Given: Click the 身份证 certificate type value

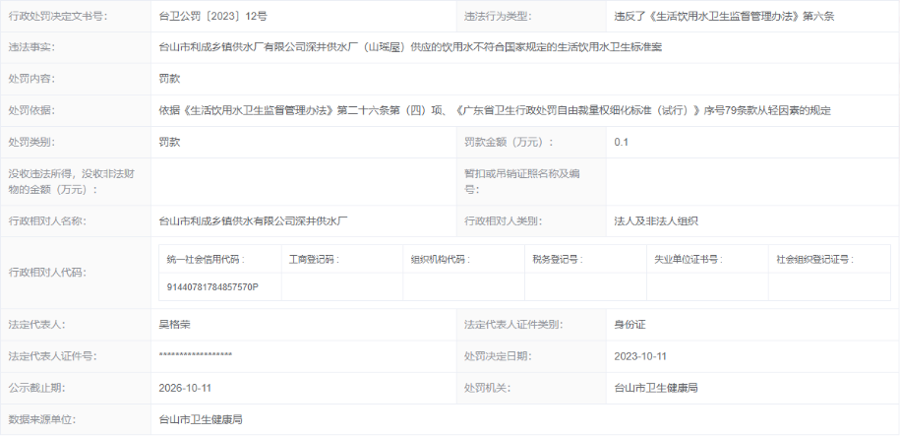Looking at the screenshot, I should [630, 324].
